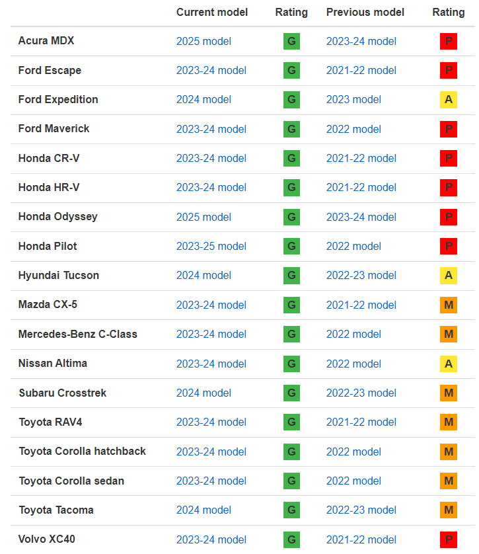Open Honda HR-V 2021-22 model link
Viewport: 479px width, 554px height.
click(361, 187)
